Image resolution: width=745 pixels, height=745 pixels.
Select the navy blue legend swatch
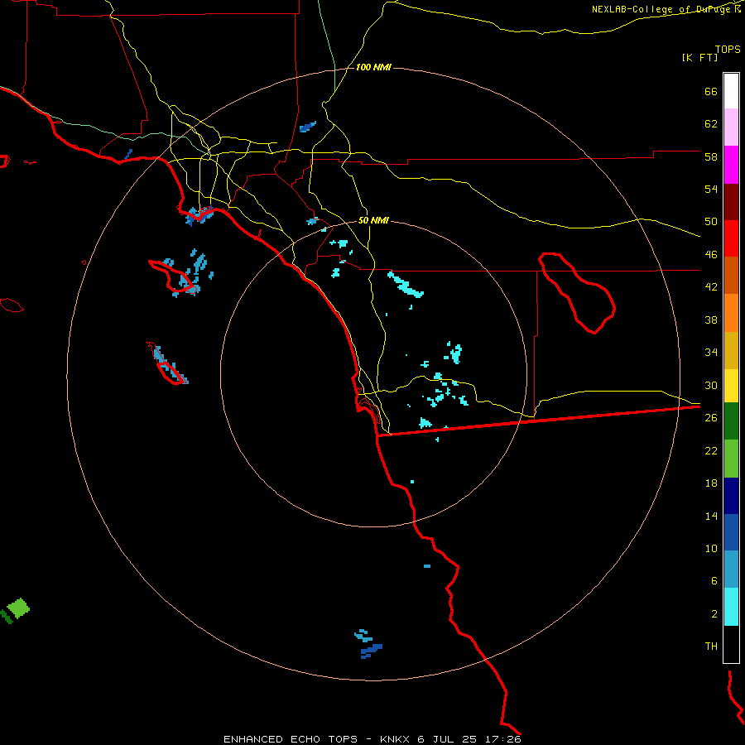(x=731, y=496)
